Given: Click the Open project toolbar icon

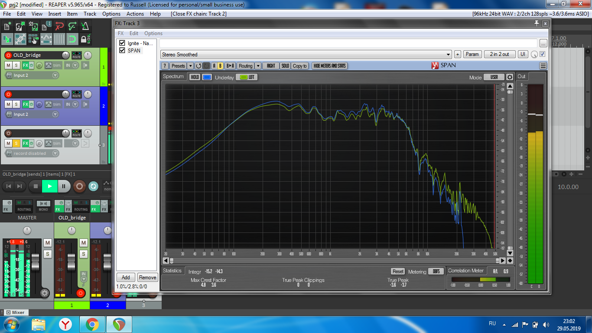Looking at the screenshot, I should coord(20,26).
